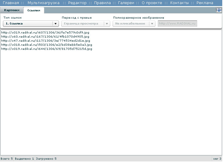Image resolution: width=224 pixels, height=162 pixels.
Task: Open the Тип ссылок dropdown
Action: 31,24
